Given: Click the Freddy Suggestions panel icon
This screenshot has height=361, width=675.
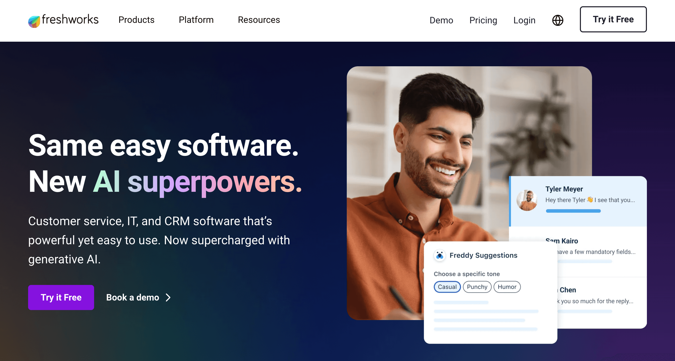Looking at the screenshot, I should tap(439, 255).
